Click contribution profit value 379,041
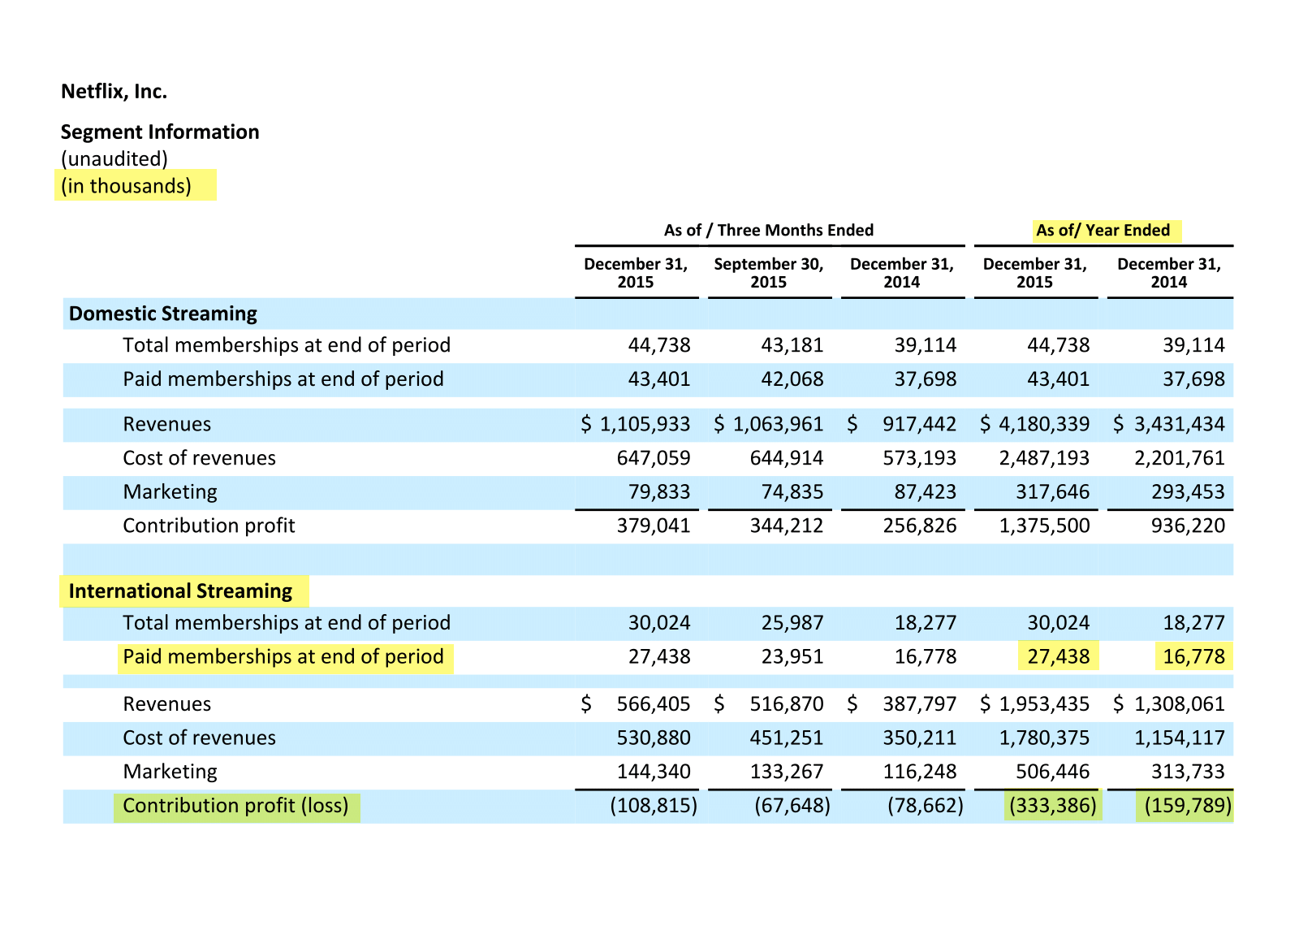This screenshot has height=952, width=1299. pos(654,526)
